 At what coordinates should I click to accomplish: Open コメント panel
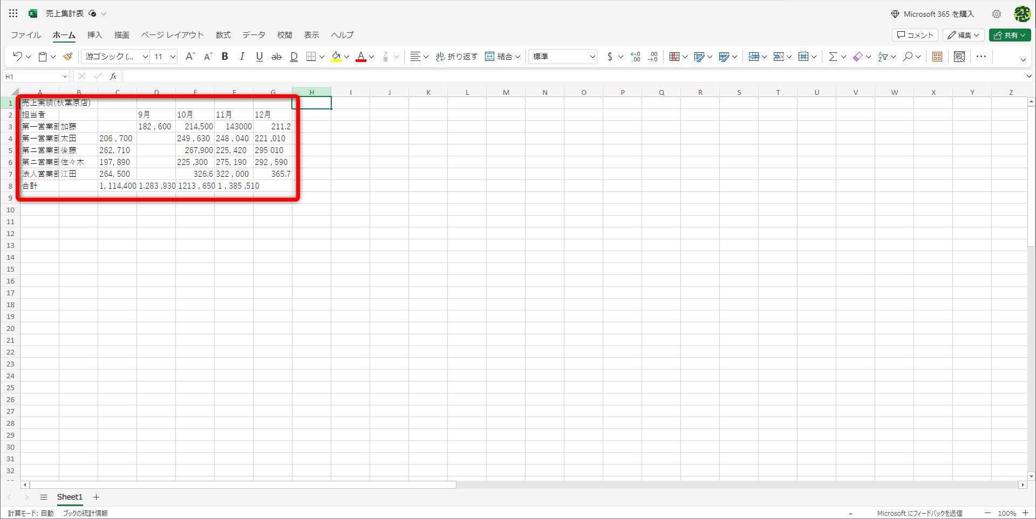pos(915,34)
